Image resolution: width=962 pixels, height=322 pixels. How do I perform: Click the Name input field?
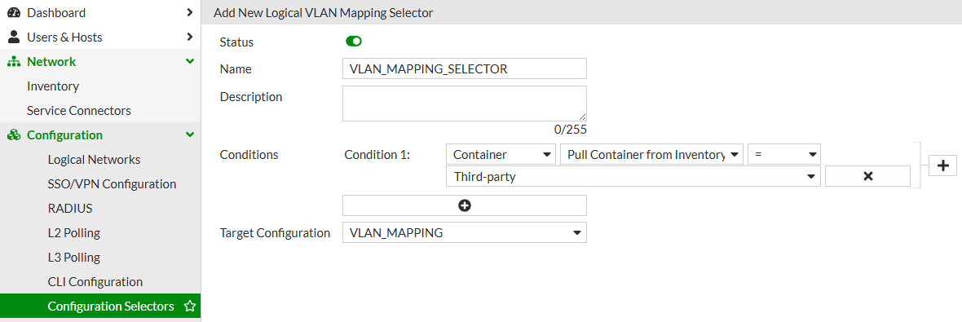click(x=465, y=68)
